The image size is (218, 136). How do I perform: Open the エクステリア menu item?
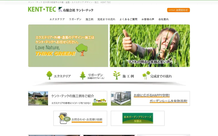pos(57,19)
